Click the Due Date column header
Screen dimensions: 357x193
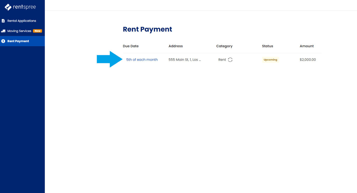131,46
